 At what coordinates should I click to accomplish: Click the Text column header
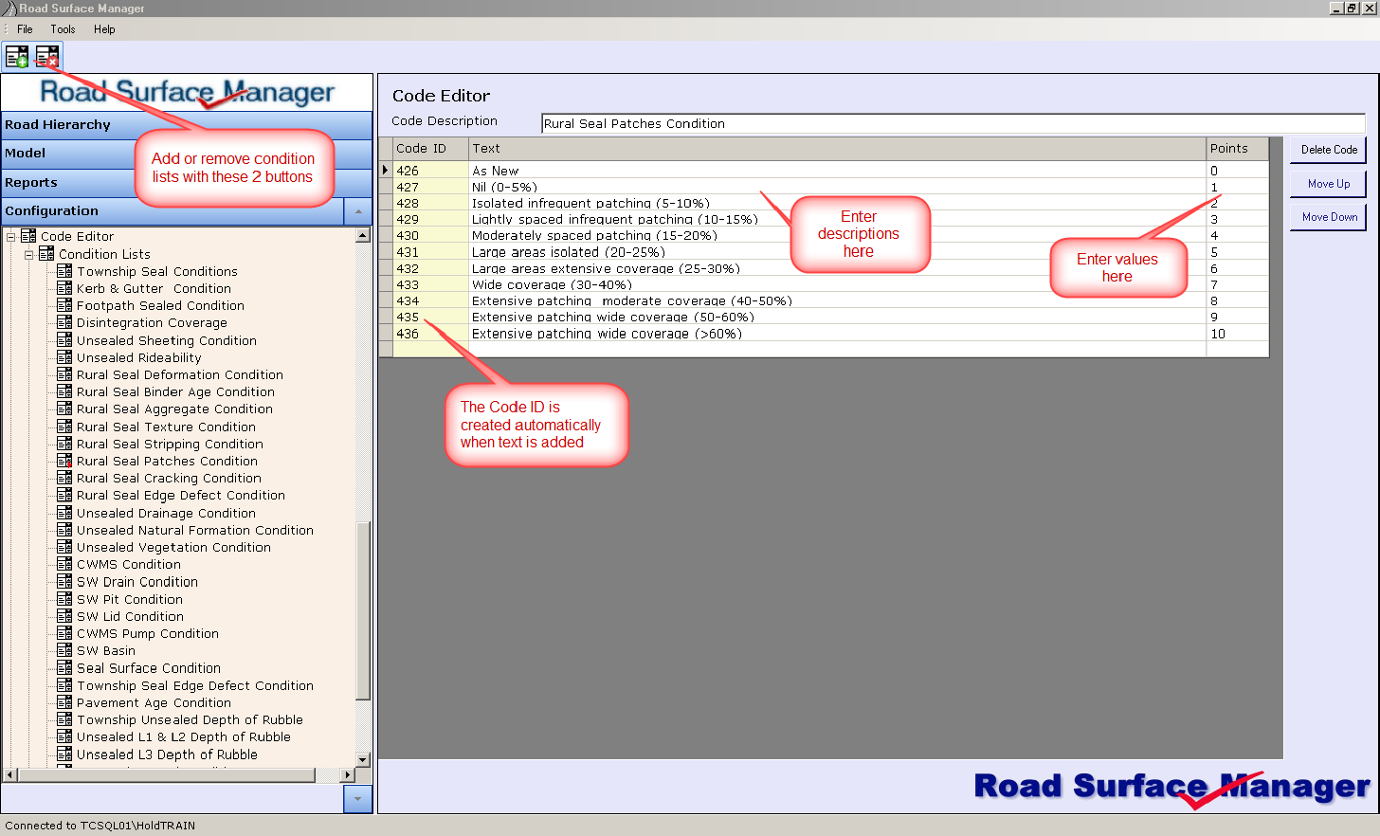(x=837, y=149)
